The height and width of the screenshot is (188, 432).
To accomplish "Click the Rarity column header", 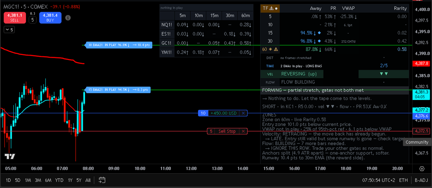I will [400, 8].
